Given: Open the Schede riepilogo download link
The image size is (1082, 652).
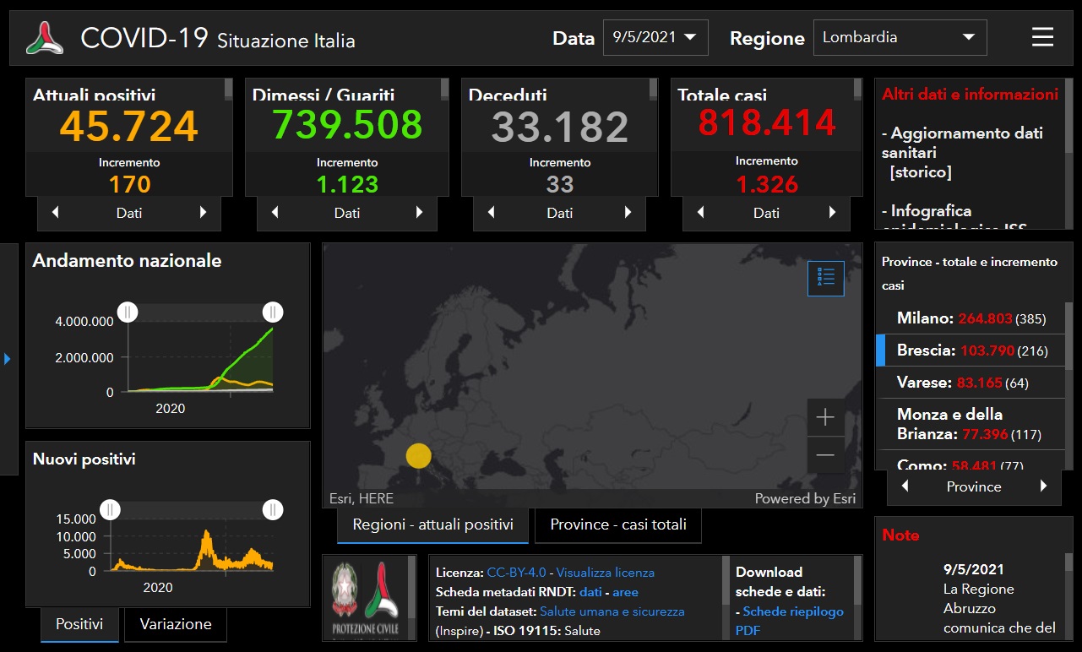Looking at the screenshot, I should (x=792, y=611).
